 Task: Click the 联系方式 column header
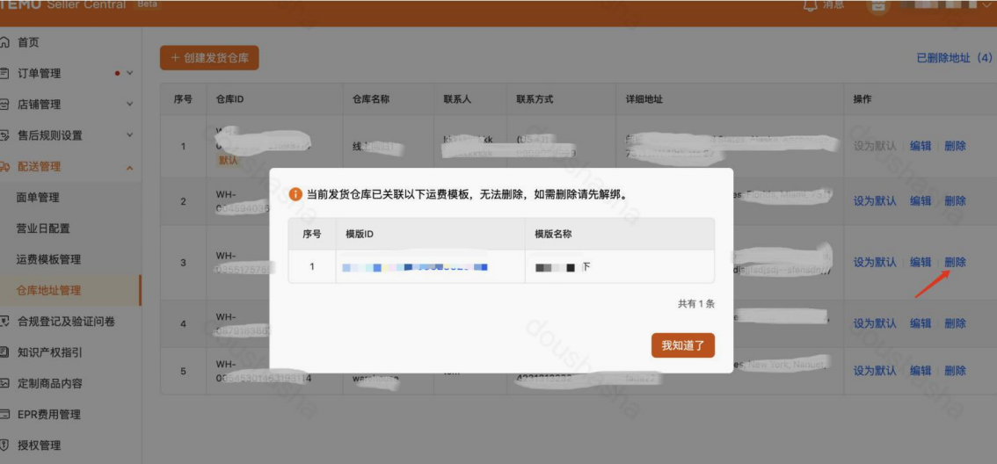click(535, 99)
